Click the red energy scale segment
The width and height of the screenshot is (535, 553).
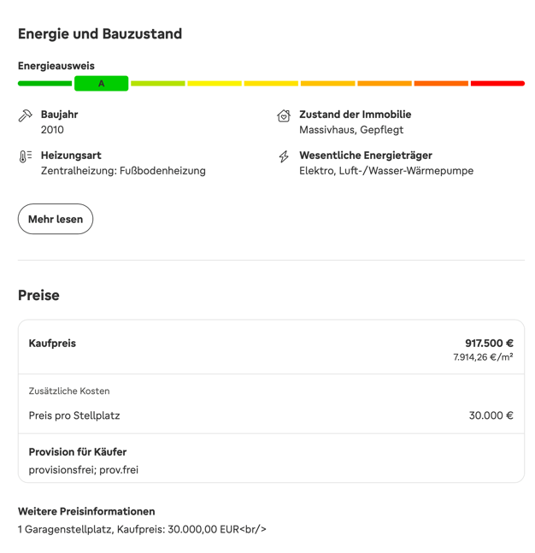coord(497,83)
